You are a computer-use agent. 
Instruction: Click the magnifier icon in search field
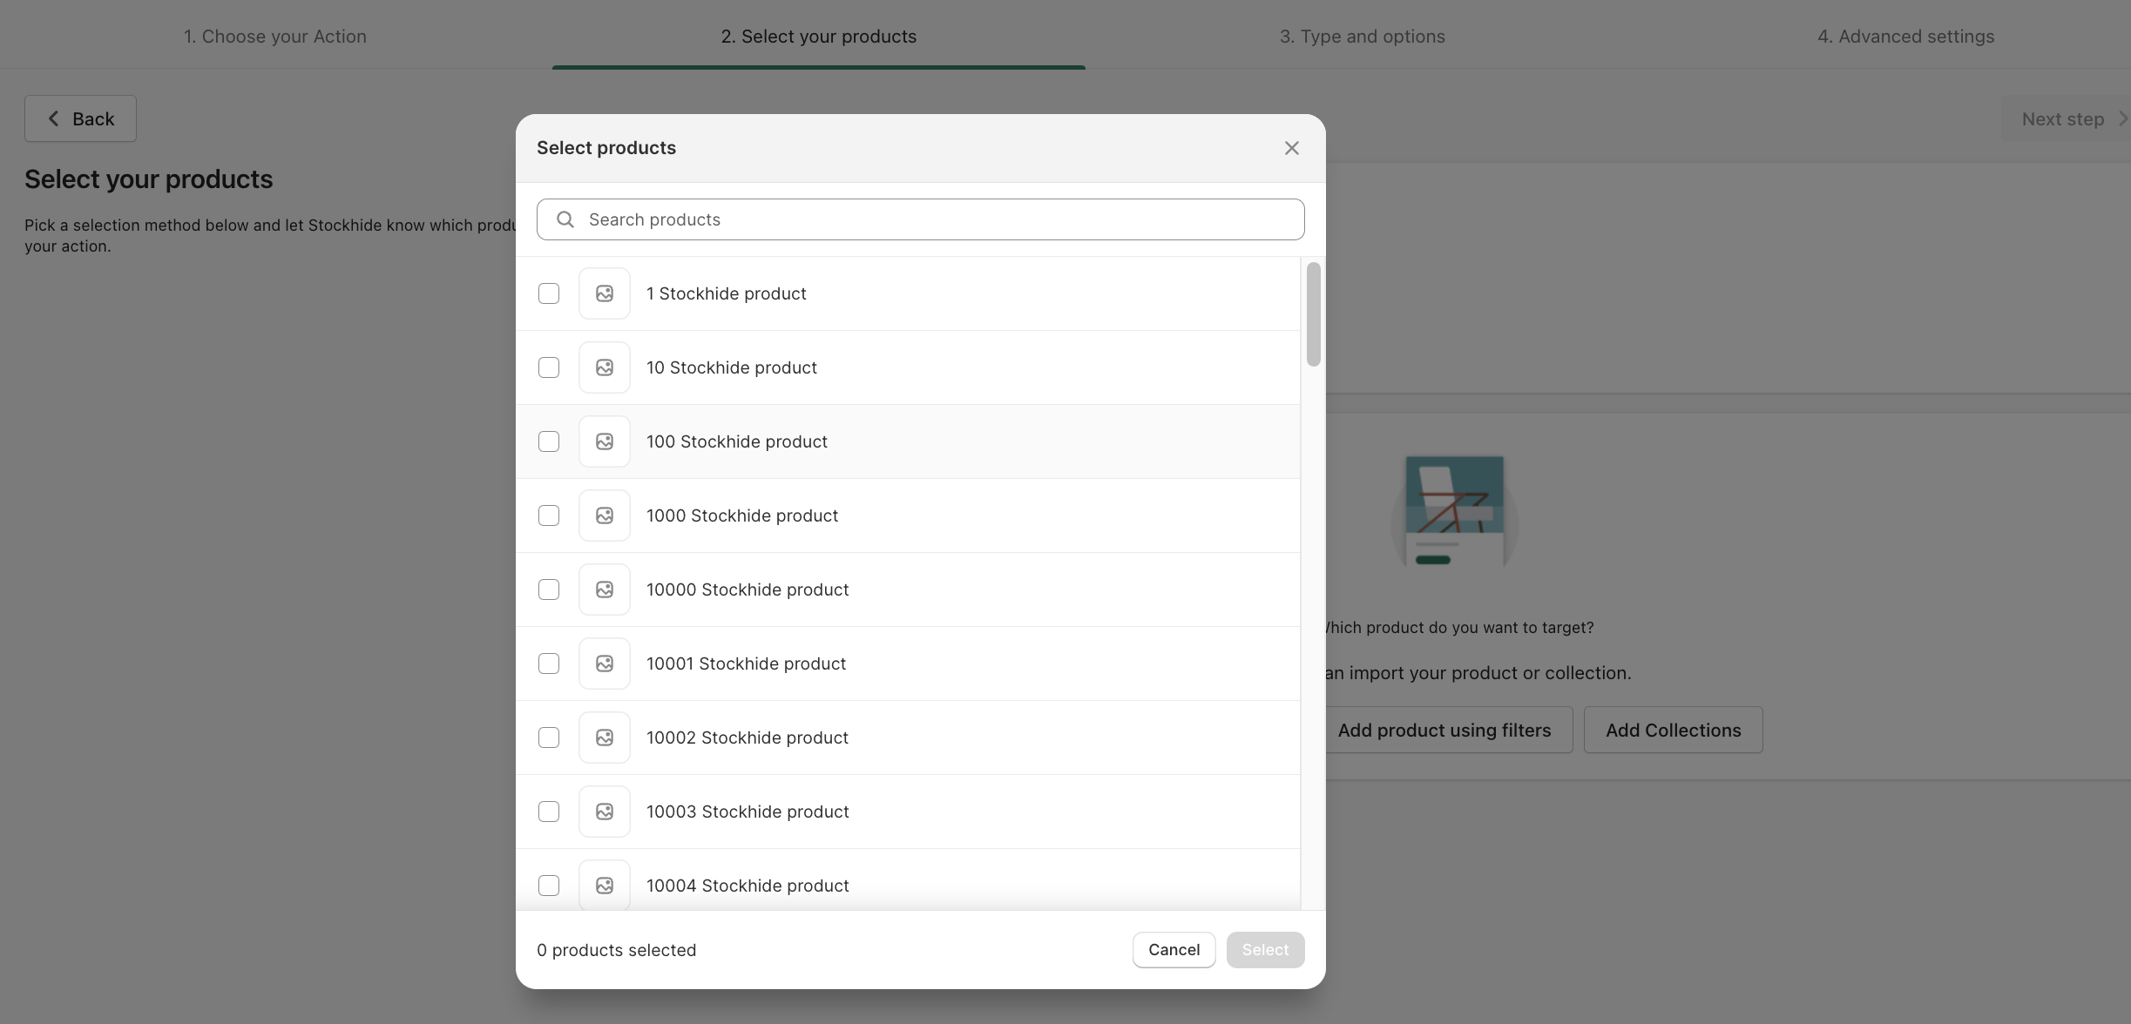coord(565,219)
